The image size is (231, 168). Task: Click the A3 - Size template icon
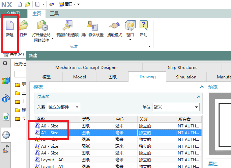[37, 146]
